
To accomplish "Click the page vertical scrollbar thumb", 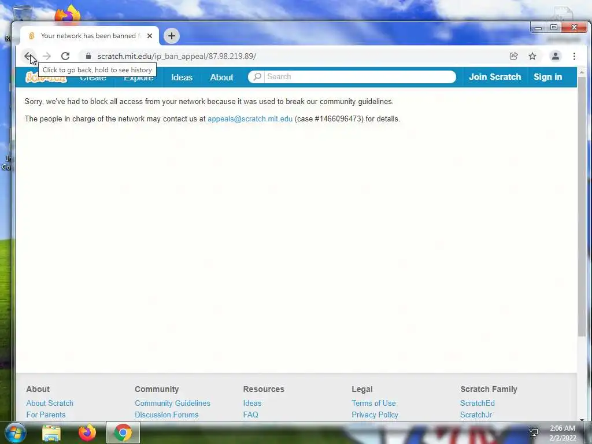I will [582, 206].
